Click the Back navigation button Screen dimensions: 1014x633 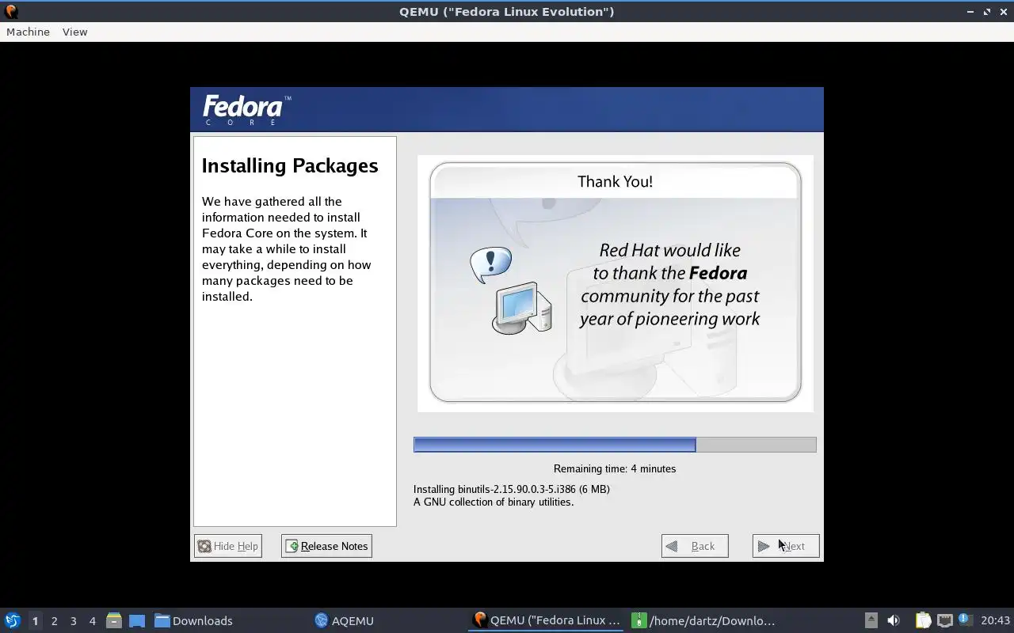(x=695, y=546)
